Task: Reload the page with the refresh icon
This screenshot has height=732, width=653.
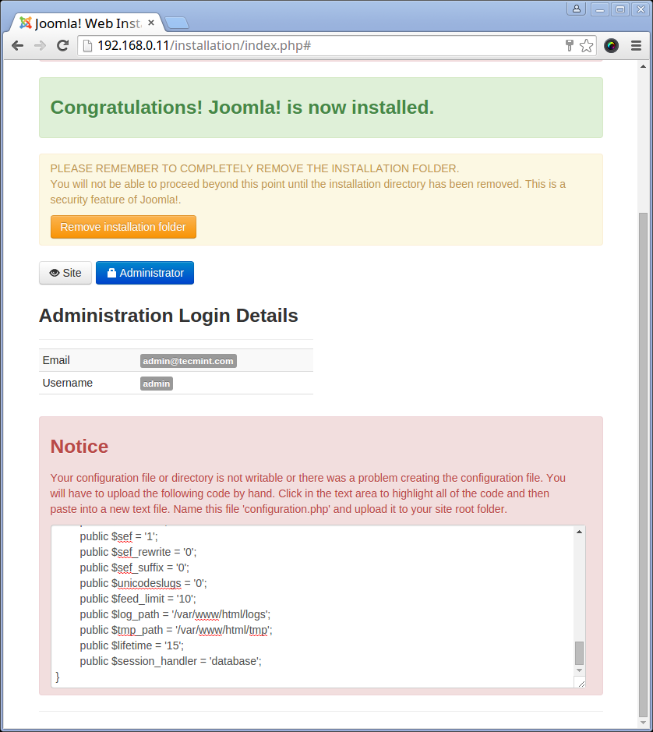Action: tap(62, 45)
